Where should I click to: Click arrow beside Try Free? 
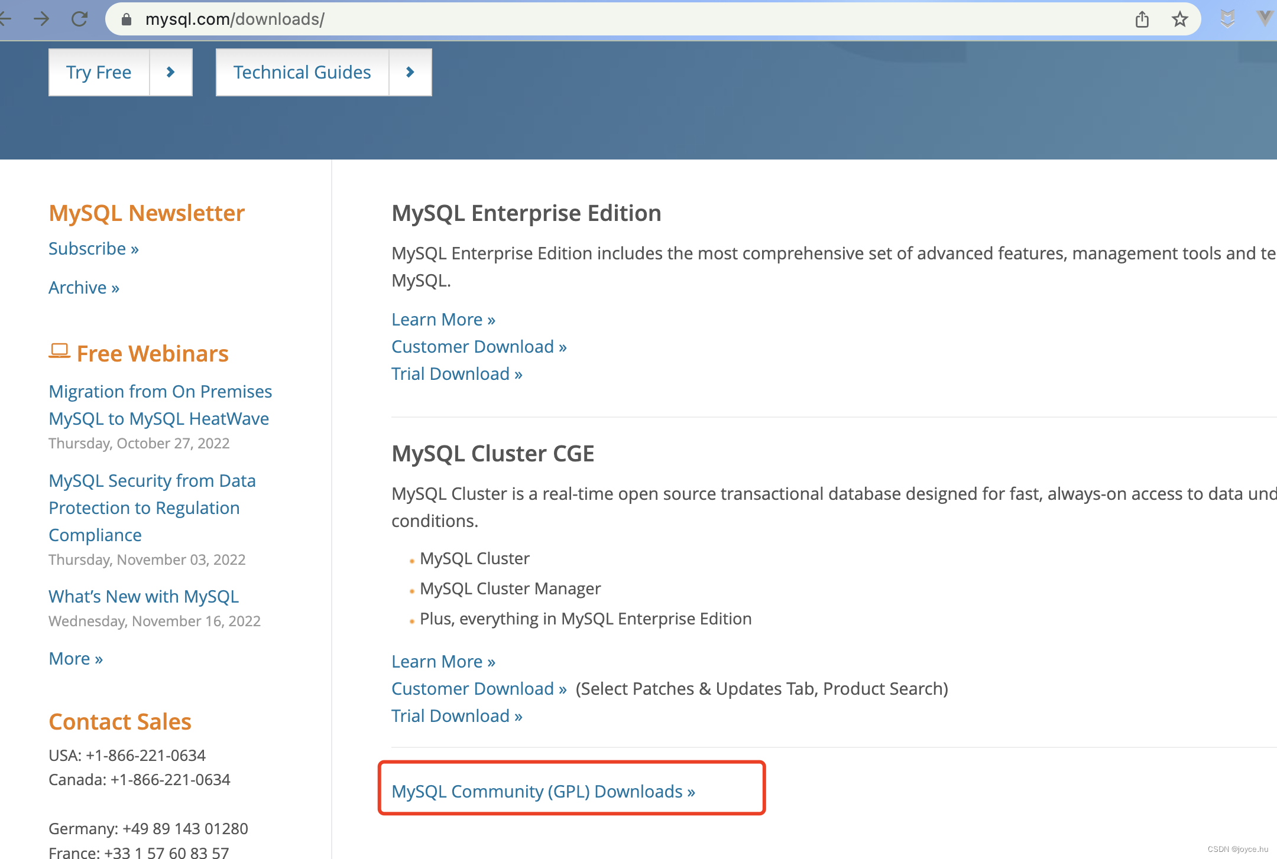[x=171, y=72]
